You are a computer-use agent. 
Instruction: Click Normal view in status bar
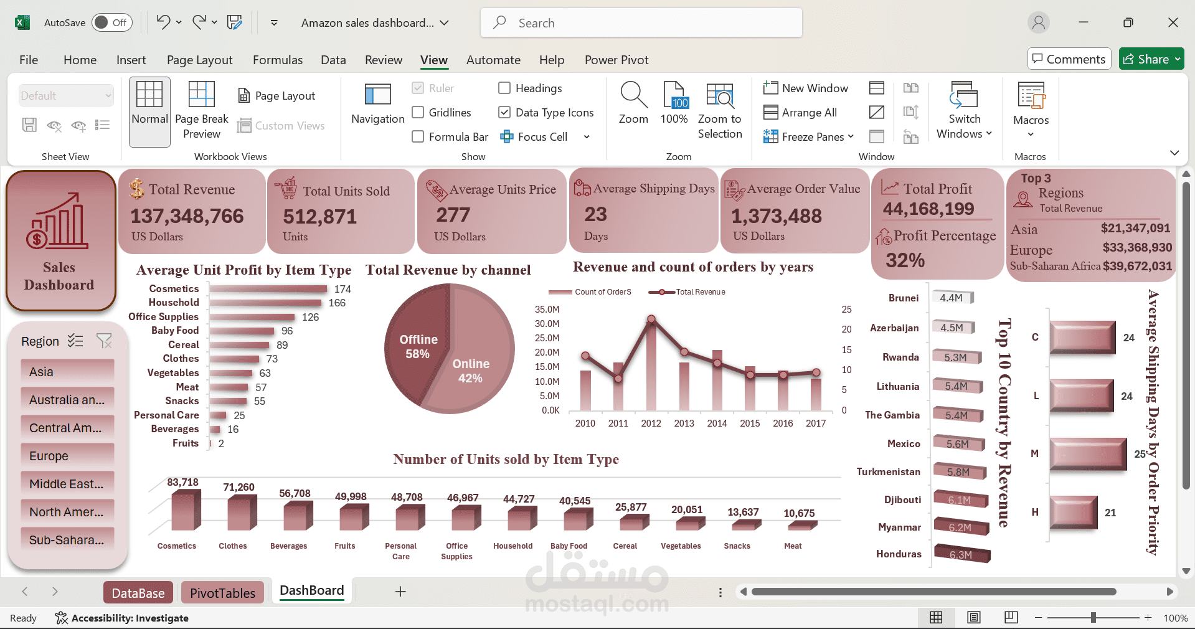(x=936, y=617)
